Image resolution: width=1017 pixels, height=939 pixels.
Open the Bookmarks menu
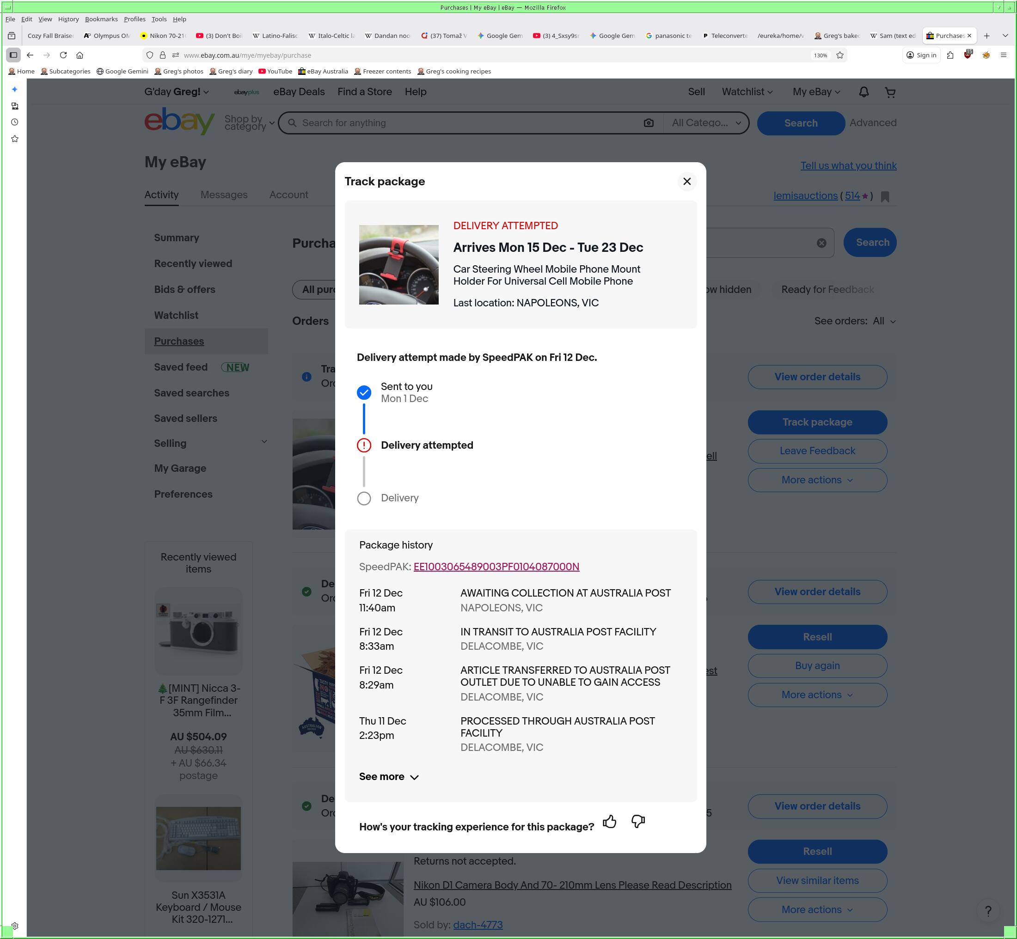pos(101,19)
